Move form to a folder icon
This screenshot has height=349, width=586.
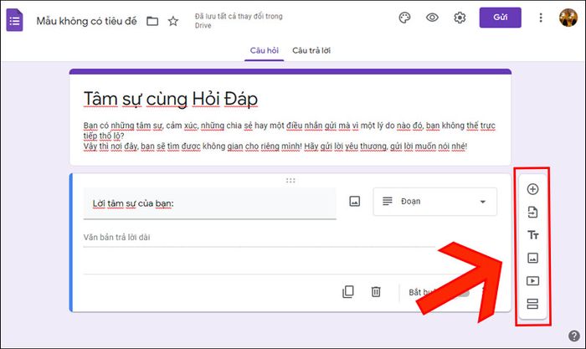pyautogui.click(x=152, y=21)
